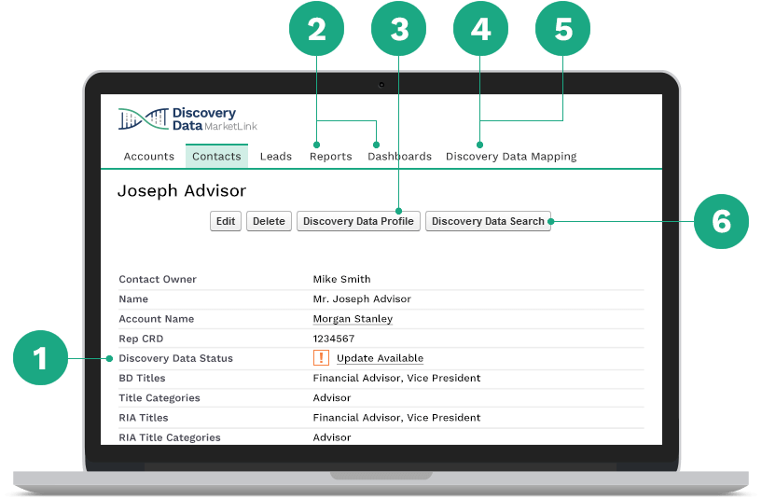Switch to the Leads tab
Image resolution: width=762 pixels, height=499 pixels.
click(276, 157)
